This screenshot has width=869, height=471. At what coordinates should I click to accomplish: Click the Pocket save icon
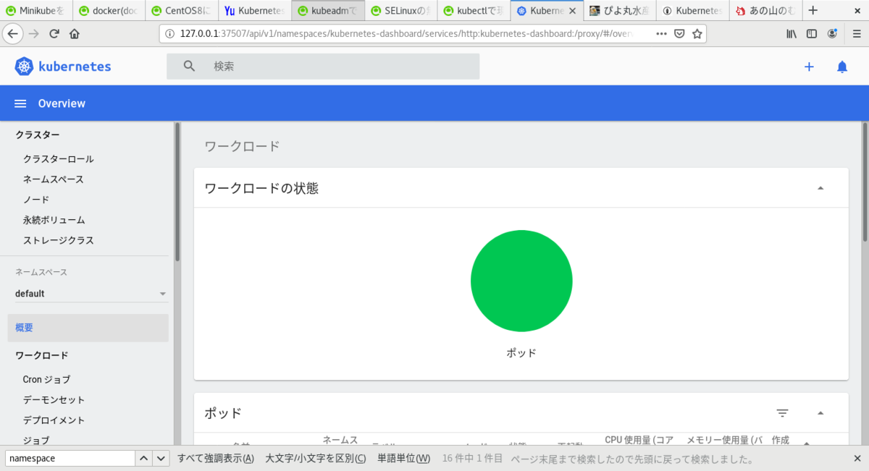[679, 34]
